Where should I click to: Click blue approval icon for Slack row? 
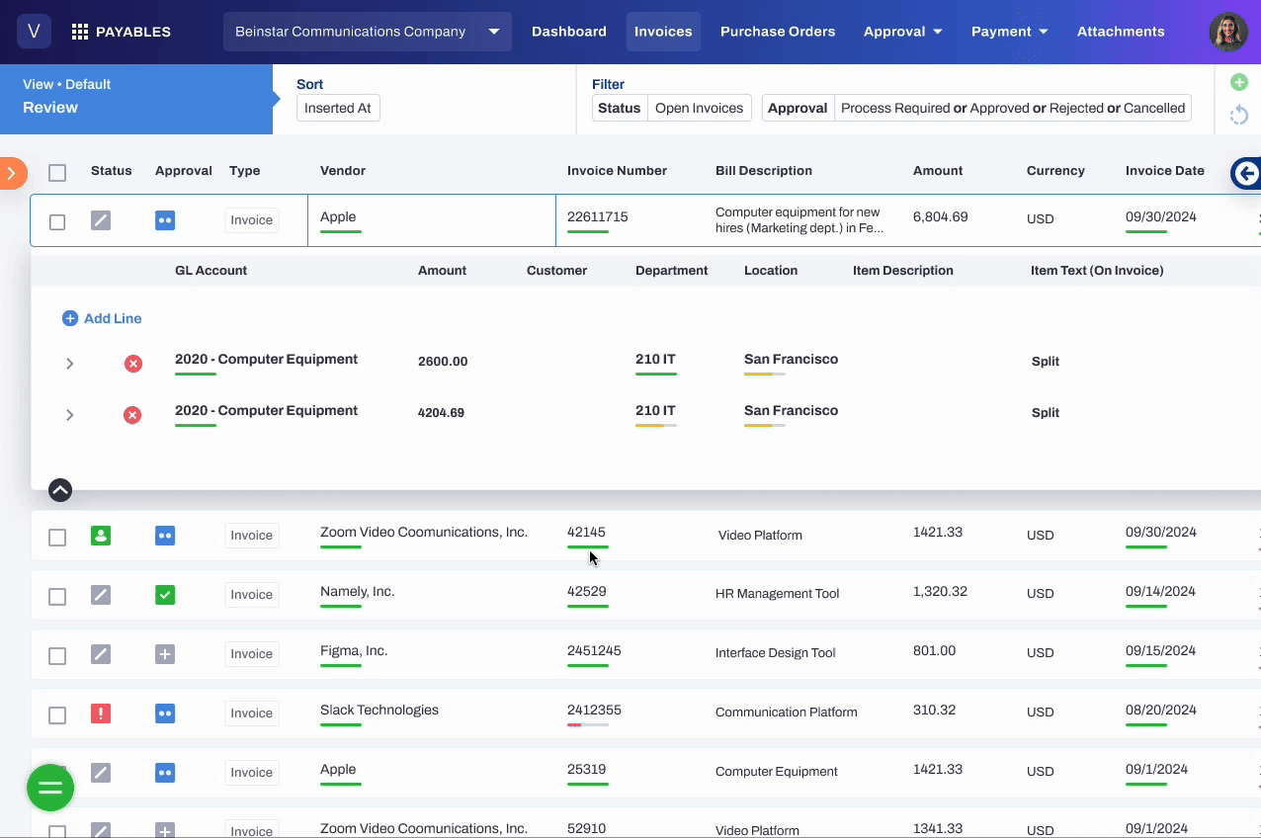click(x=165, y=713)
